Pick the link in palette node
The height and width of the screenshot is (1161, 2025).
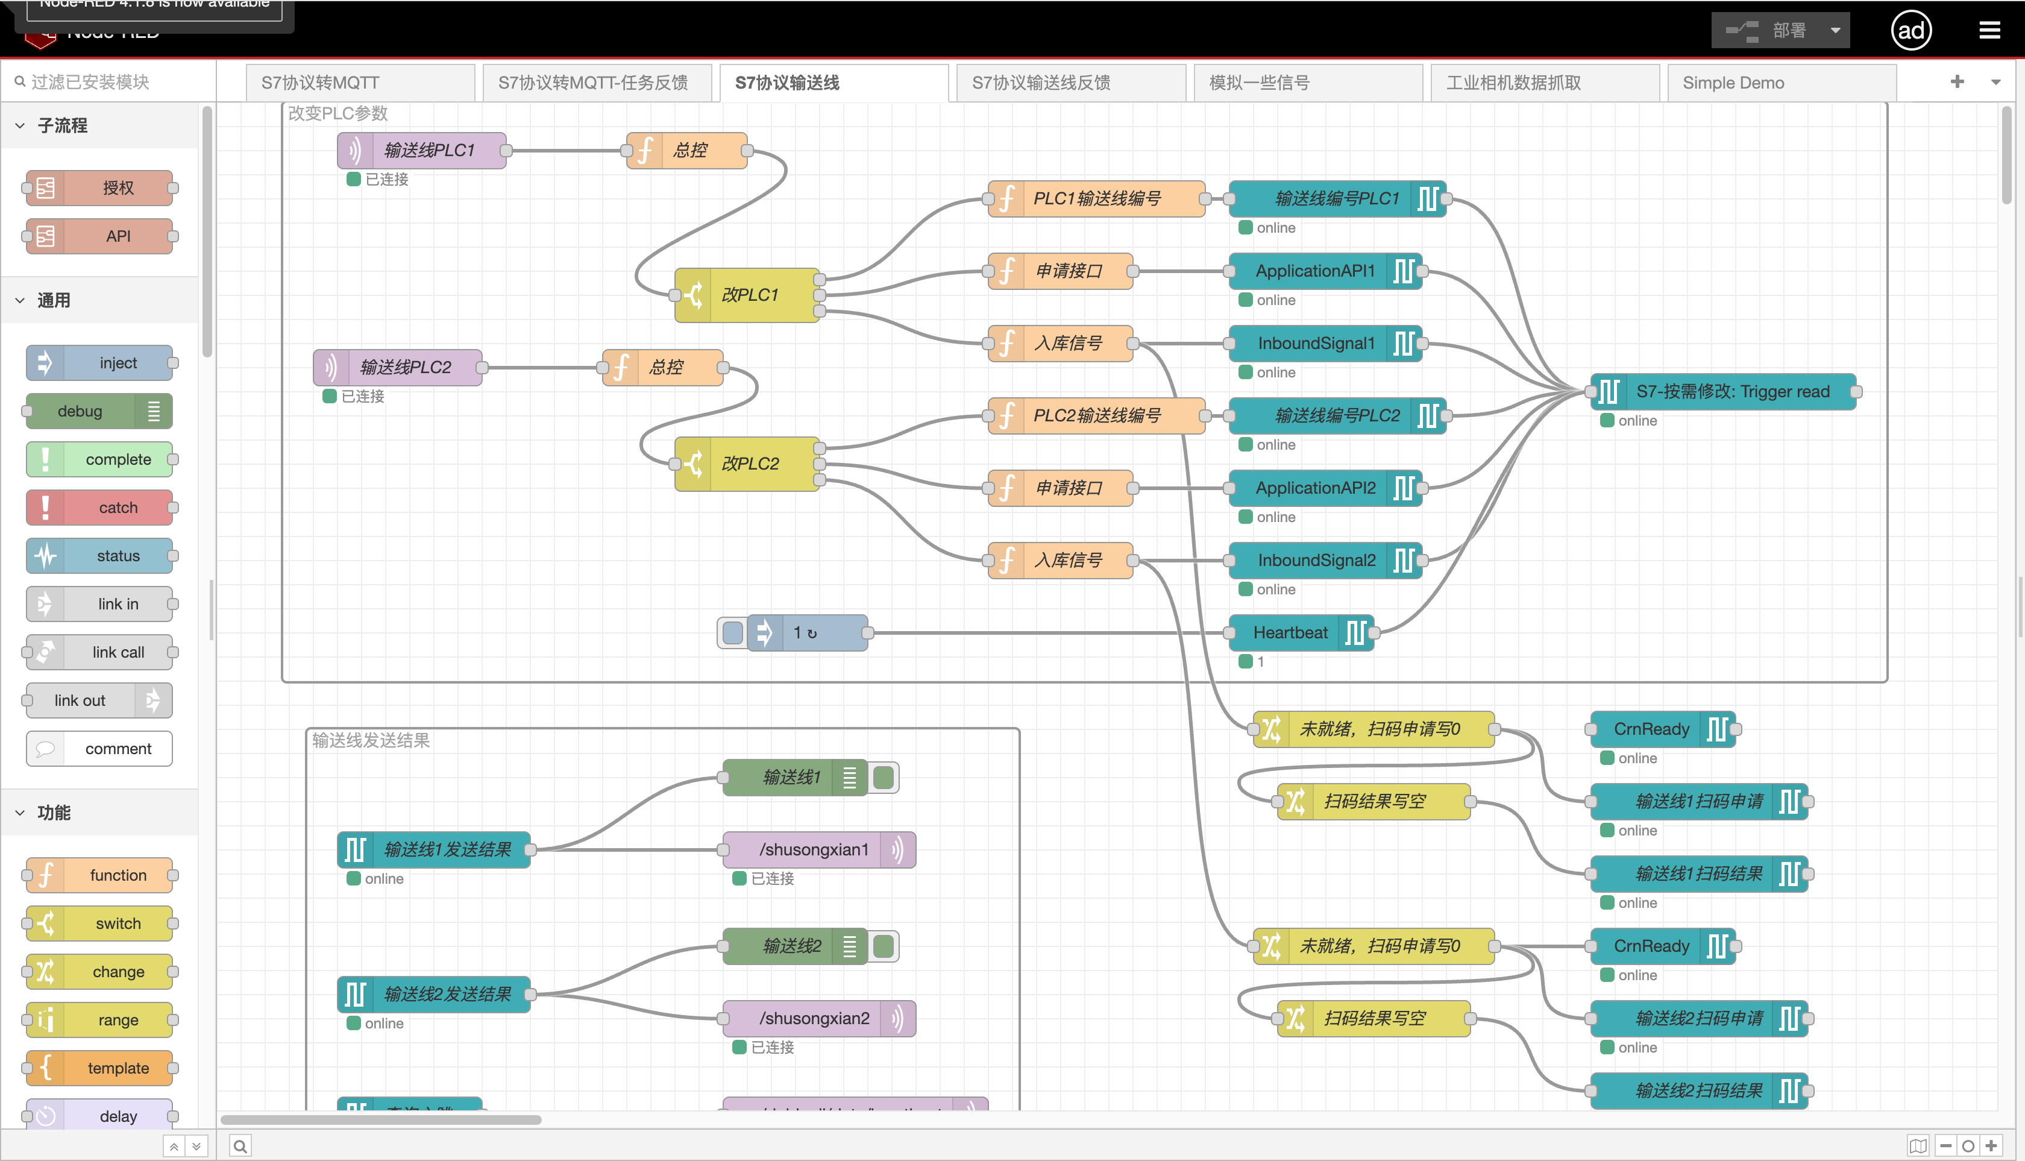[x=99, y=605]
